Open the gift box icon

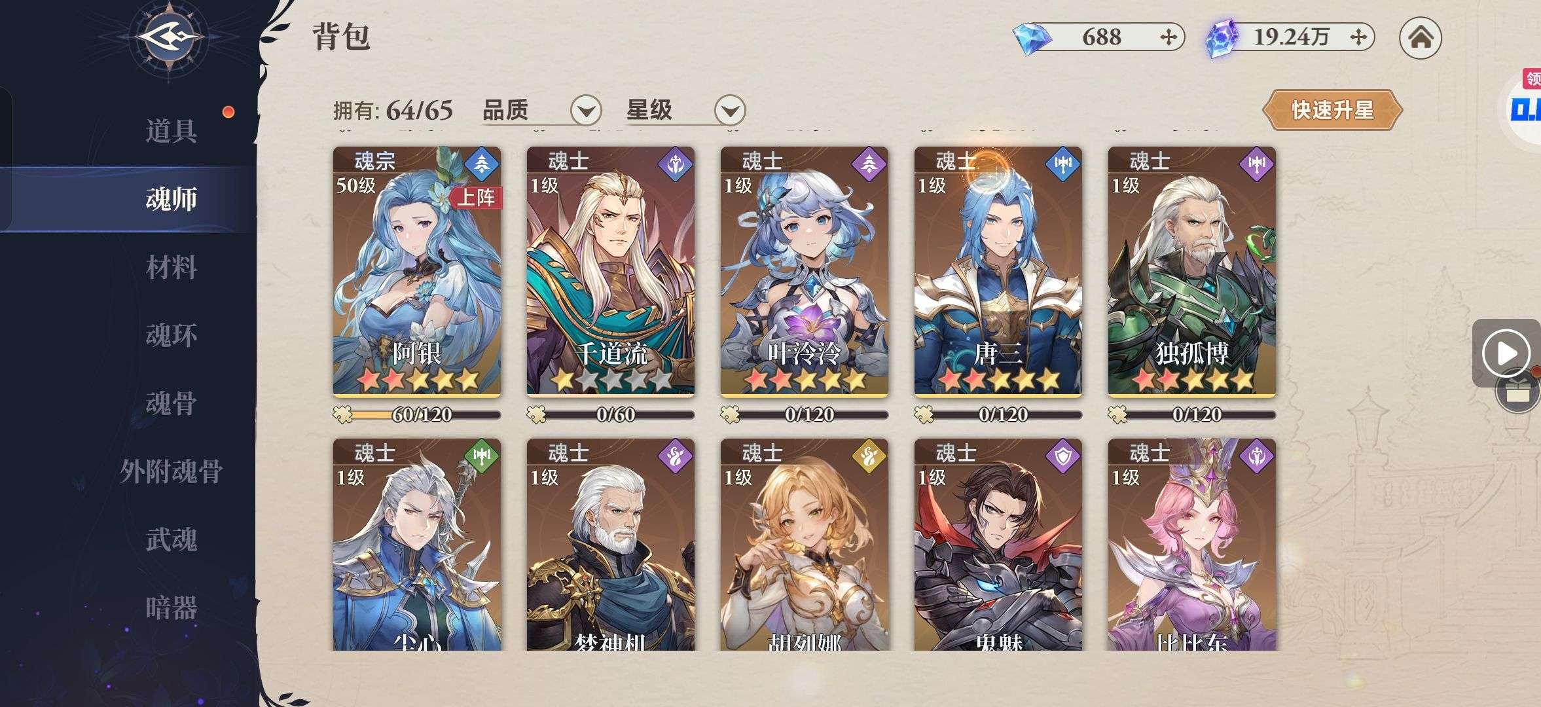click(x=1517, y=393)
